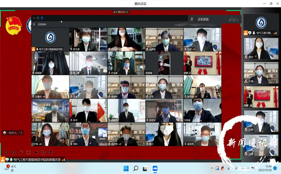The width and height of the screenshot is (281, 174).
Task: Click the Communist Youth League emblem
Action: (14, 25)
